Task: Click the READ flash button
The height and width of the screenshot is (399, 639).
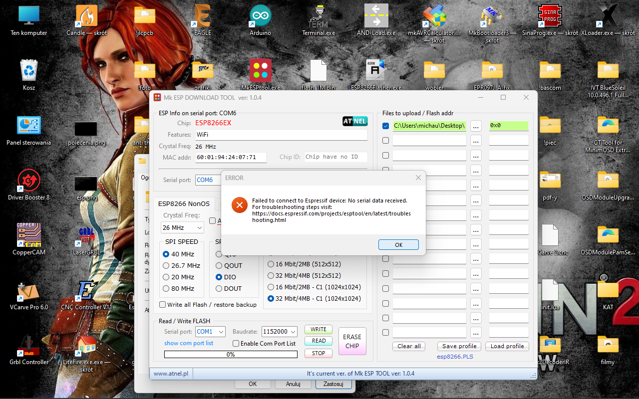Action: coord(319,341)
